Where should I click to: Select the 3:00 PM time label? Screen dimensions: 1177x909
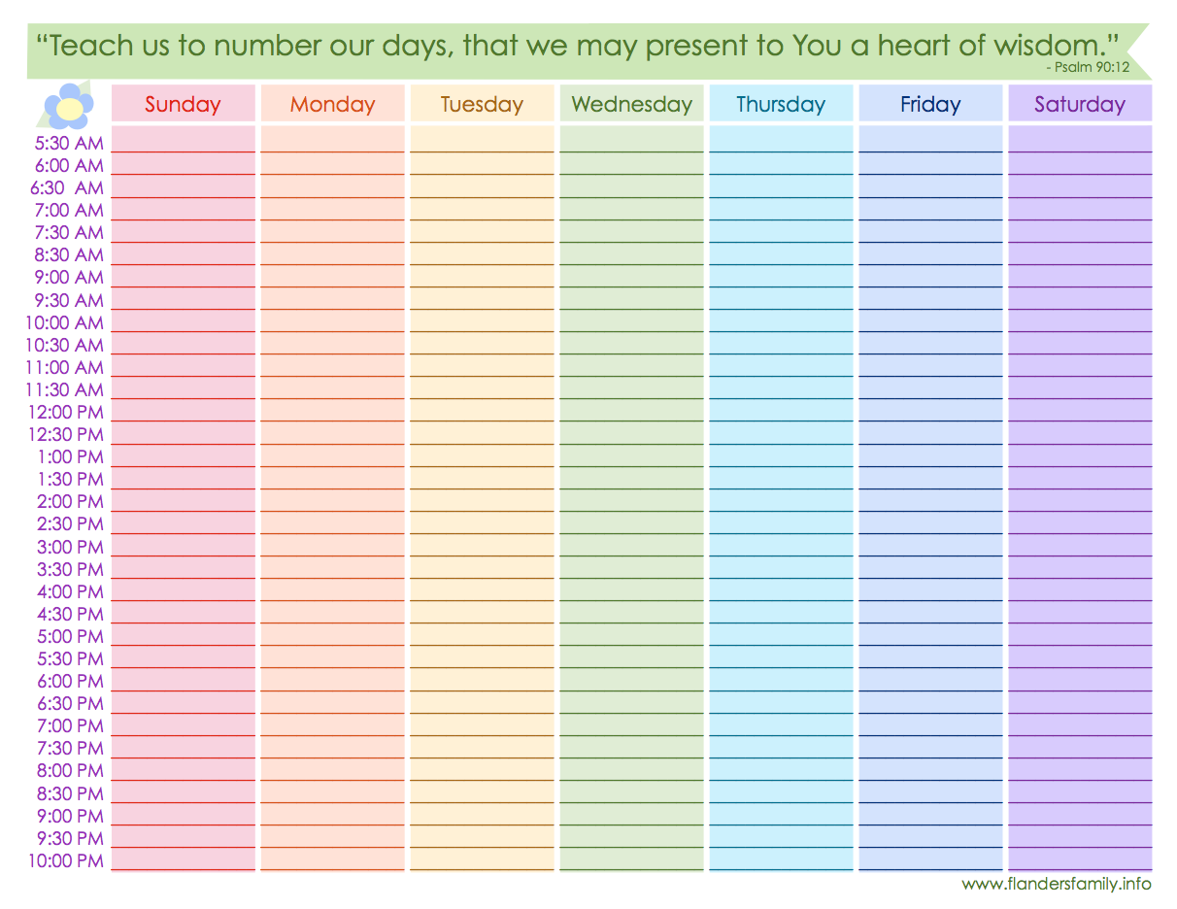(70, 547)
